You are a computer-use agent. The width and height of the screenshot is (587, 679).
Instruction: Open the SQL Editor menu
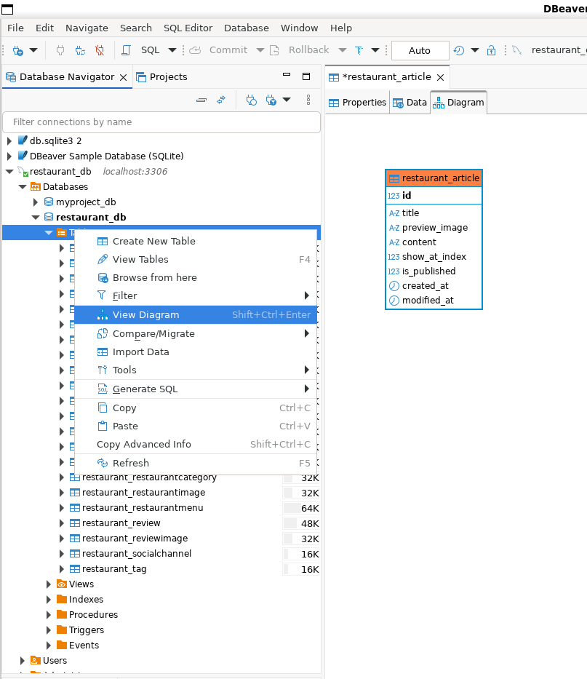(x=188, y=28)
